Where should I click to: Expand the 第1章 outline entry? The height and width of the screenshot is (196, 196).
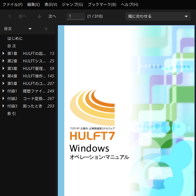pyautogui.click(x=4, y=54)
